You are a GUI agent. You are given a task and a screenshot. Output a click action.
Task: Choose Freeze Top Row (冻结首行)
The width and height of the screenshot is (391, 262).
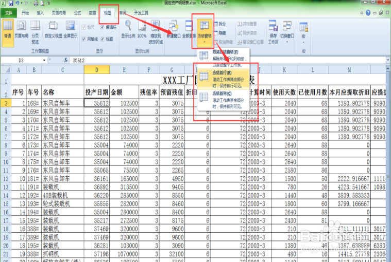point(224,79)
